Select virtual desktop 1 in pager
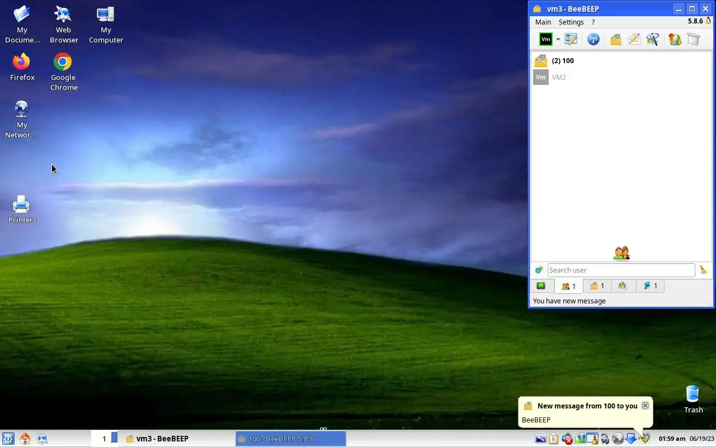Image resolution: width=716 pixels, height=447 pixels. pyautogui.click(x=104, y=439)
